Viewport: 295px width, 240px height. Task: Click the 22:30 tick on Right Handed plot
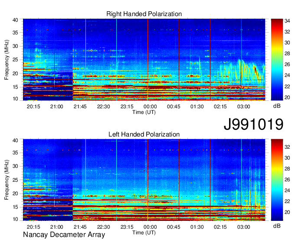pos(104,107)
